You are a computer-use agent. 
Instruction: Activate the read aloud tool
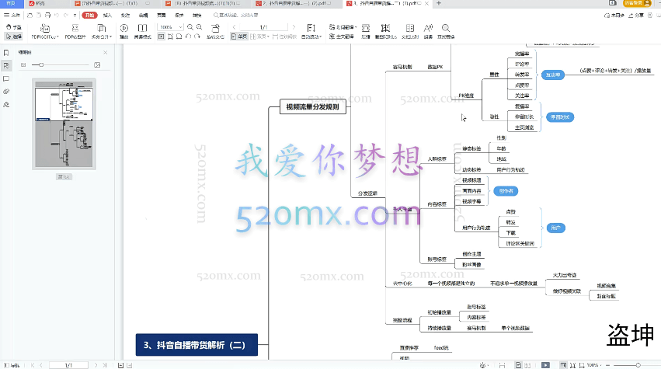[x=428, y=32]
